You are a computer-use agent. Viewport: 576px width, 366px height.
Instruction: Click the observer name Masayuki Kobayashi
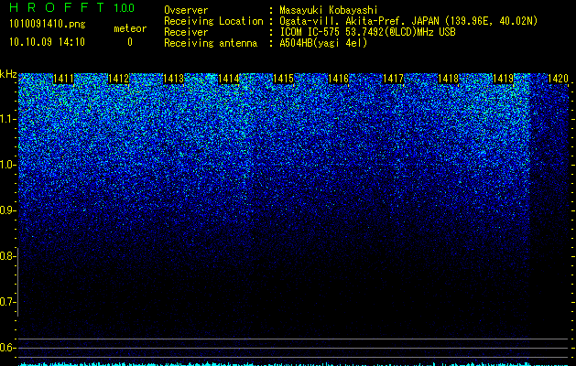(x=329, y=10)
